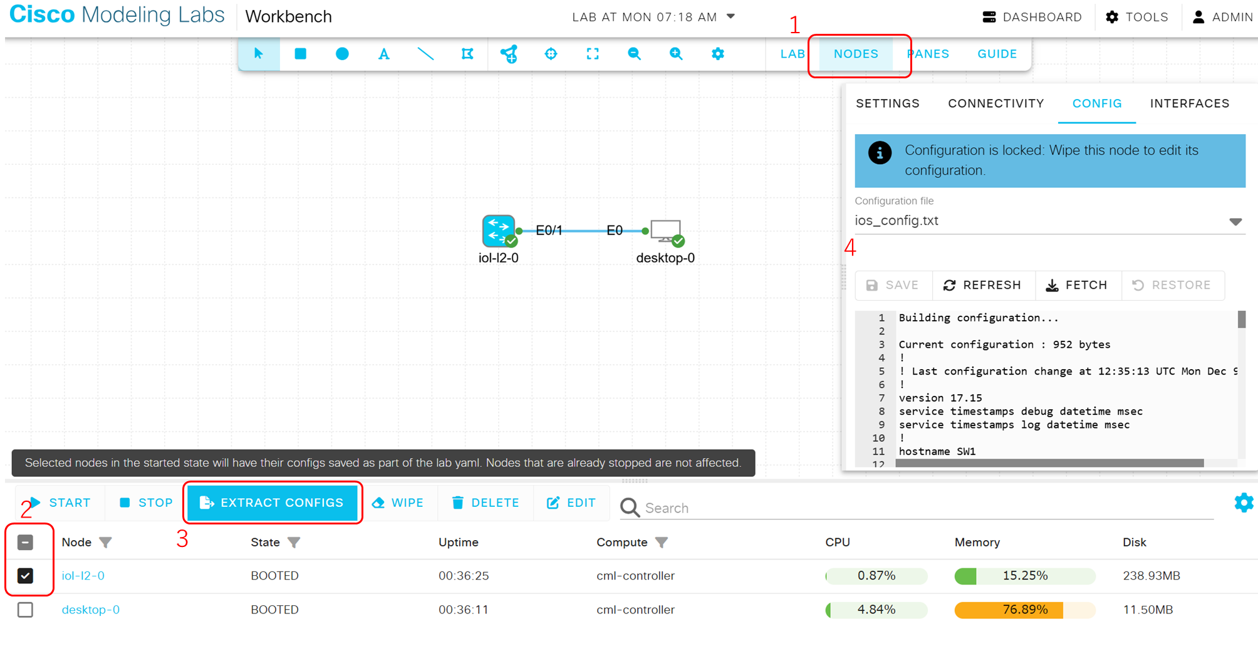Viewport: 1258px width, 651px height.
Task: Activate the crop selection tool in toolbar
Action: tap(467, 54)
